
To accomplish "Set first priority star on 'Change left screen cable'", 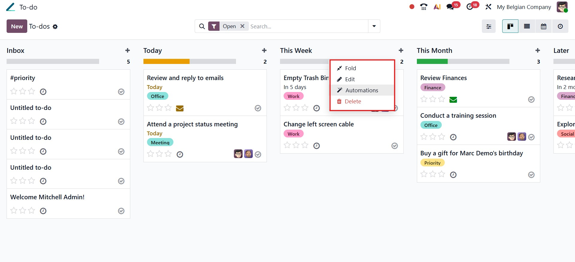I will [x=287, y=145].
